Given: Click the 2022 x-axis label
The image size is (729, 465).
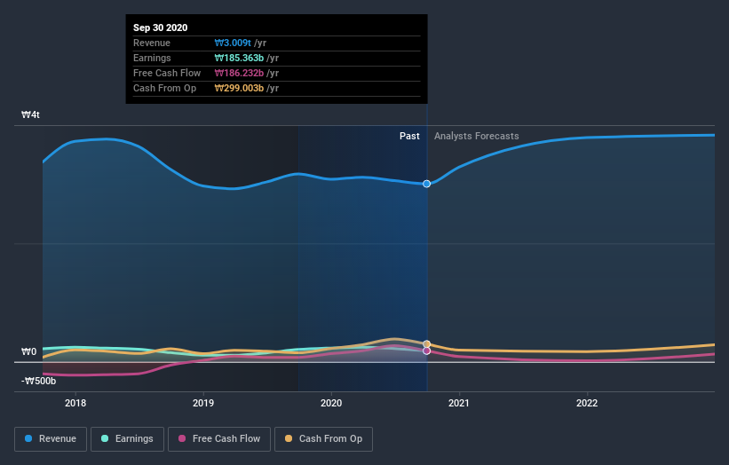Looking at the screenshot, I should click(x=587, y=403).
